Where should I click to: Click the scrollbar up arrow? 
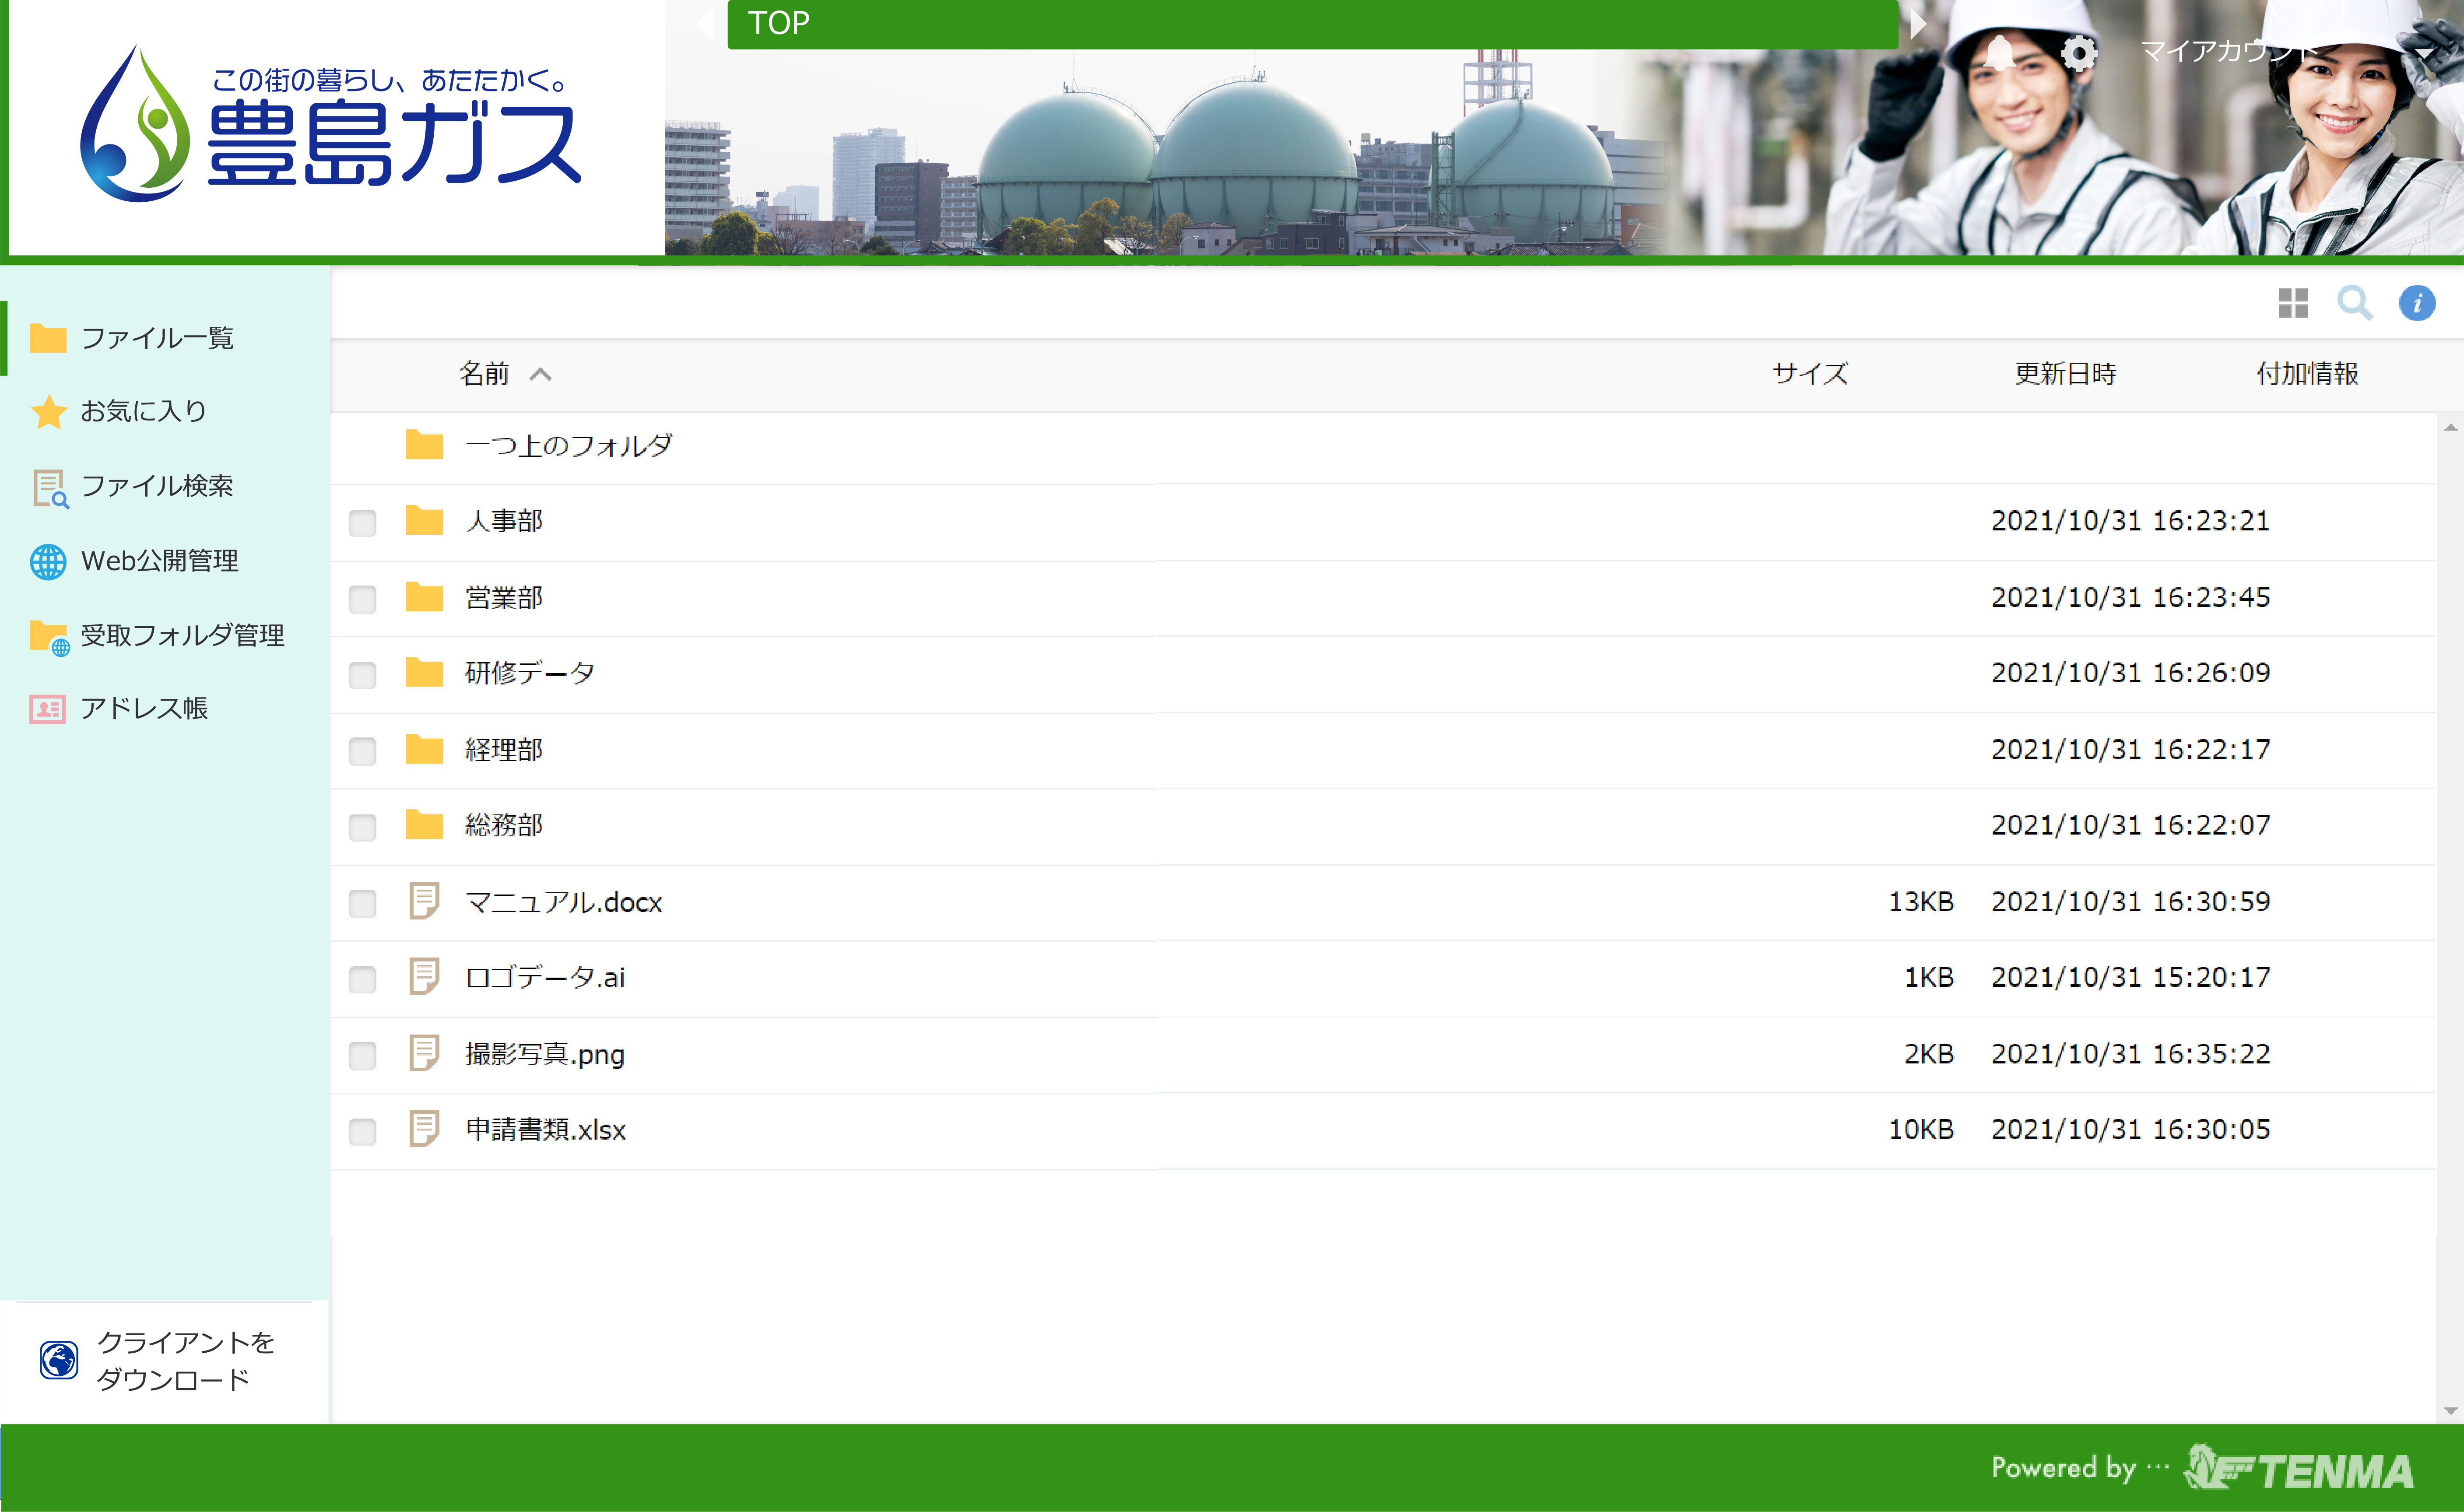(x=2450, y=427)
